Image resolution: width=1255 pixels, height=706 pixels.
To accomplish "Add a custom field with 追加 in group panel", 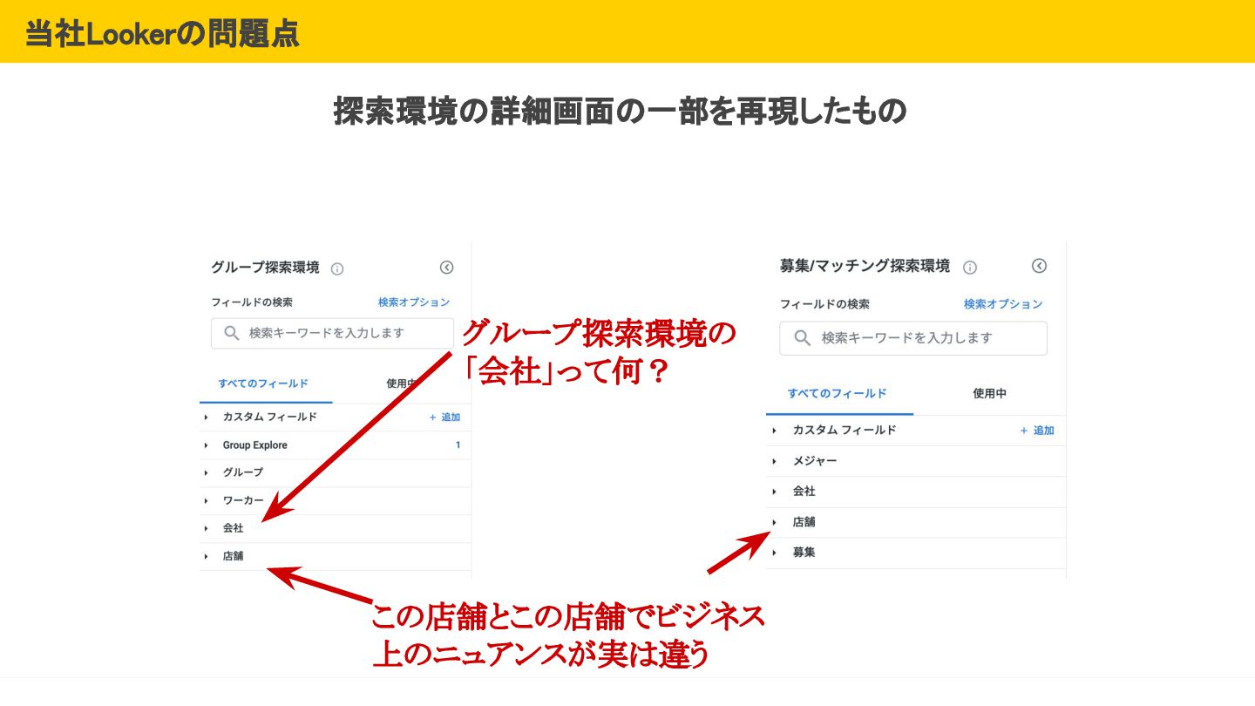I will pos(444,417).
